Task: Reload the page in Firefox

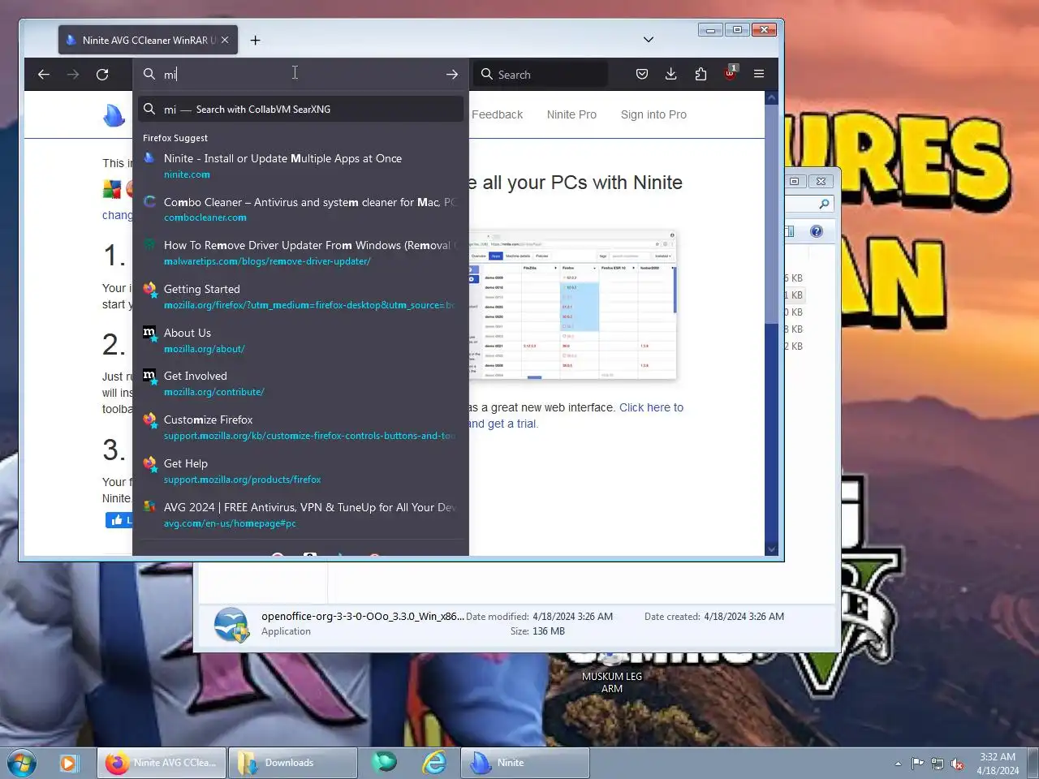Action: [x=102, y=75]
